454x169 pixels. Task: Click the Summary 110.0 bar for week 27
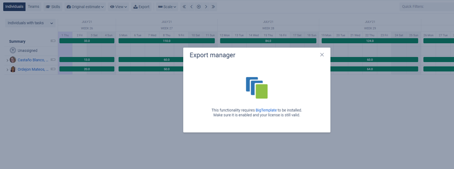coord(166,41)
